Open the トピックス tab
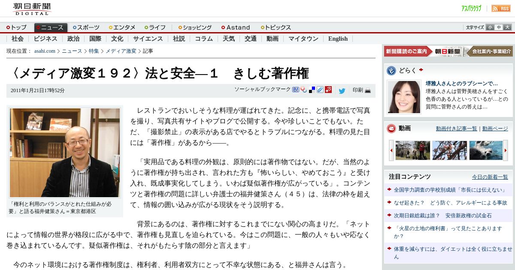 pos(276,27)
